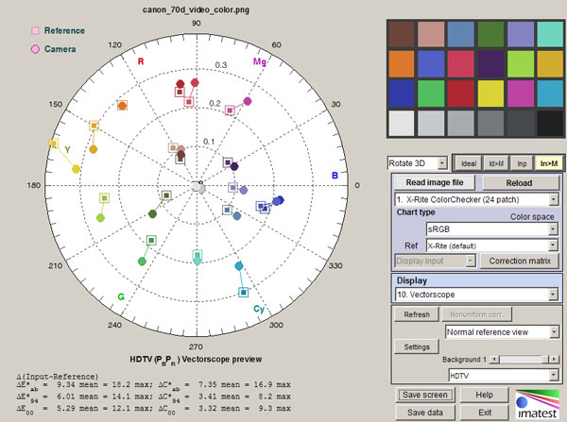Viewport: 567px width, 422px height.
Task: Open the Ref X-Rite (default) dropdown
Action: [x=492, y=246]
